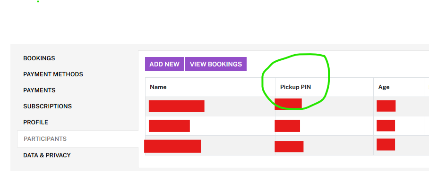
Task: Select the third participant's redacted name
Action: pyautogui.click(x=172, y=146)
